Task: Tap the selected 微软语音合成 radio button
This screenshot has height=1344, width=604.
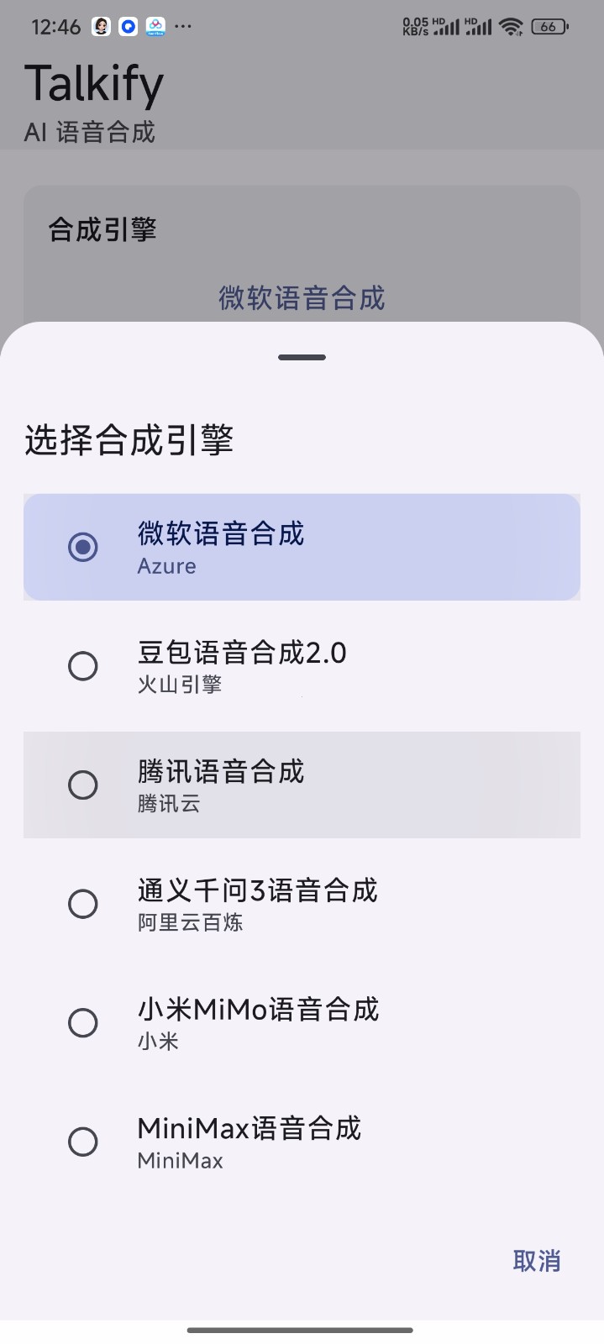Action: click(82, 547)
